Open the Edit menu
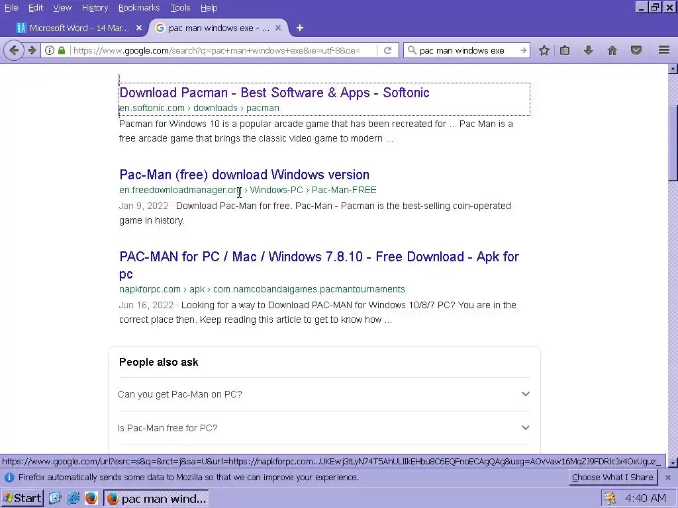The height and width of the screenshot is (508, 678). 36,8
